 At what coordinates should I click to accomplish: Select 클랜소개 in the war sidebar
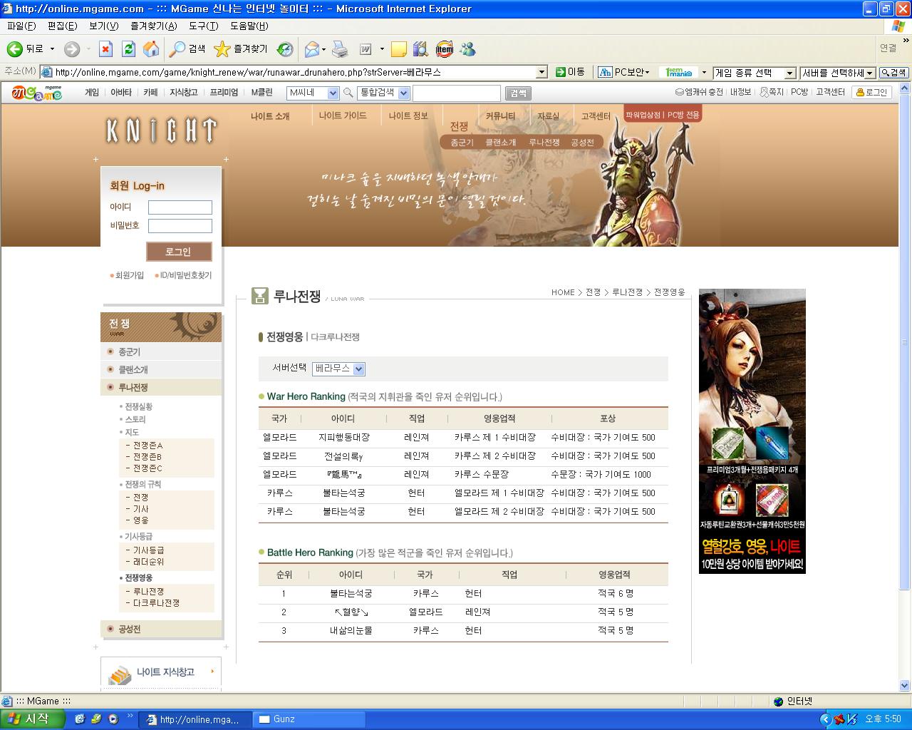[133, 370]
